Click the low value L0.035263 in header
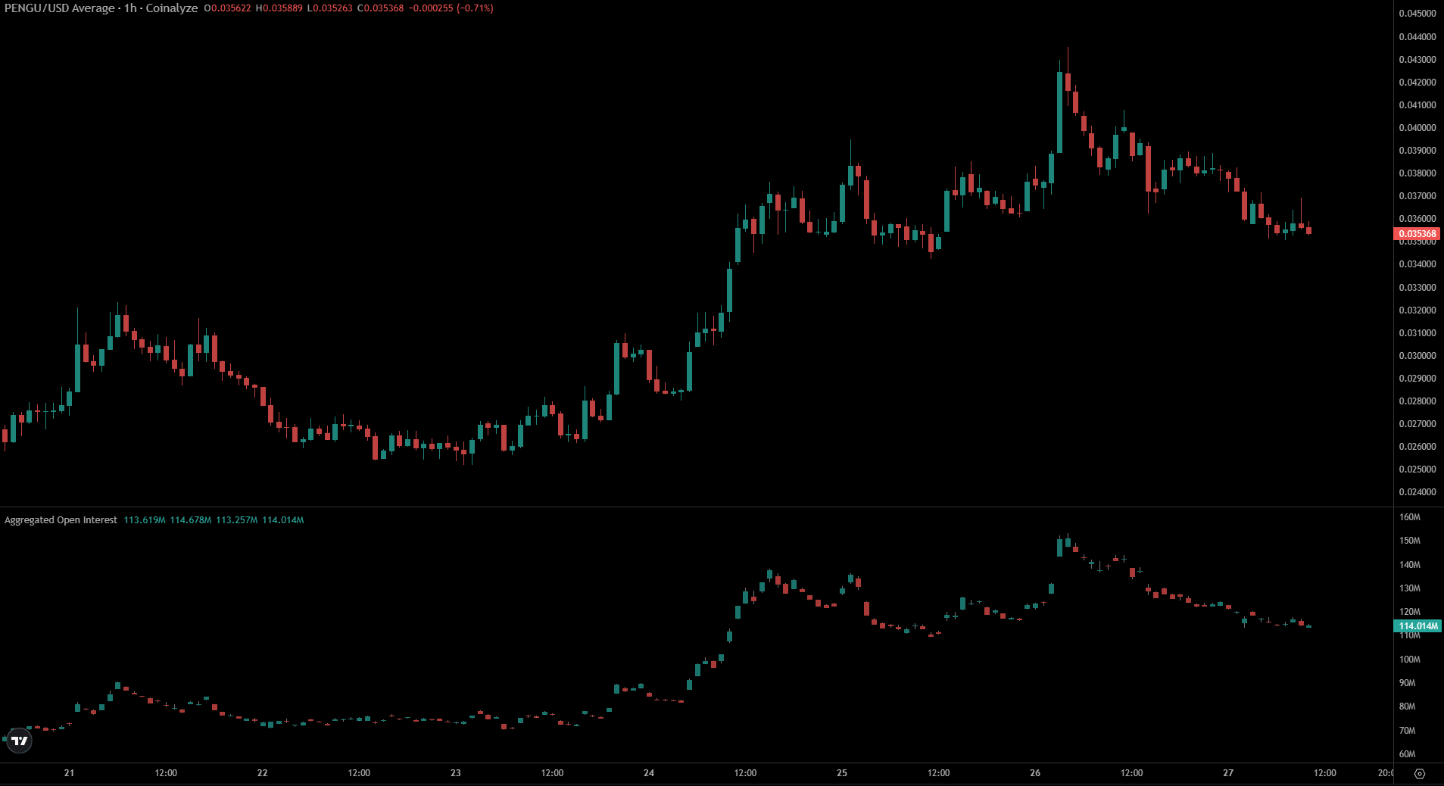This screenshot has height=786, width=1444. (x=329, y=8)
